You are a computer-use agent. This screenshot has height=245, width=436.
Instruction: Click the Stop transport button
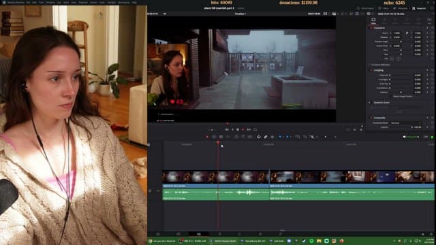238,129
